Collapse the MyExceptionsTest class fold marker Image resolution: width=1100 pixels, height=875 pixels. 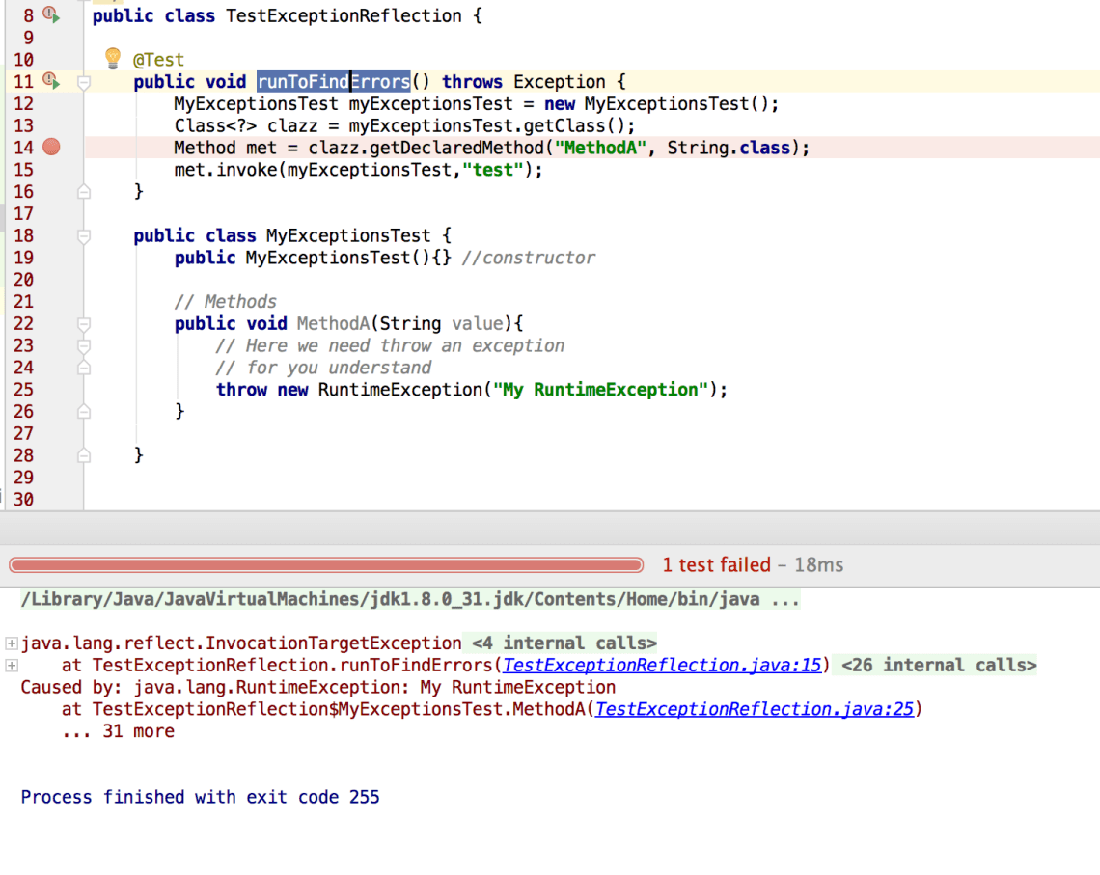84,235
